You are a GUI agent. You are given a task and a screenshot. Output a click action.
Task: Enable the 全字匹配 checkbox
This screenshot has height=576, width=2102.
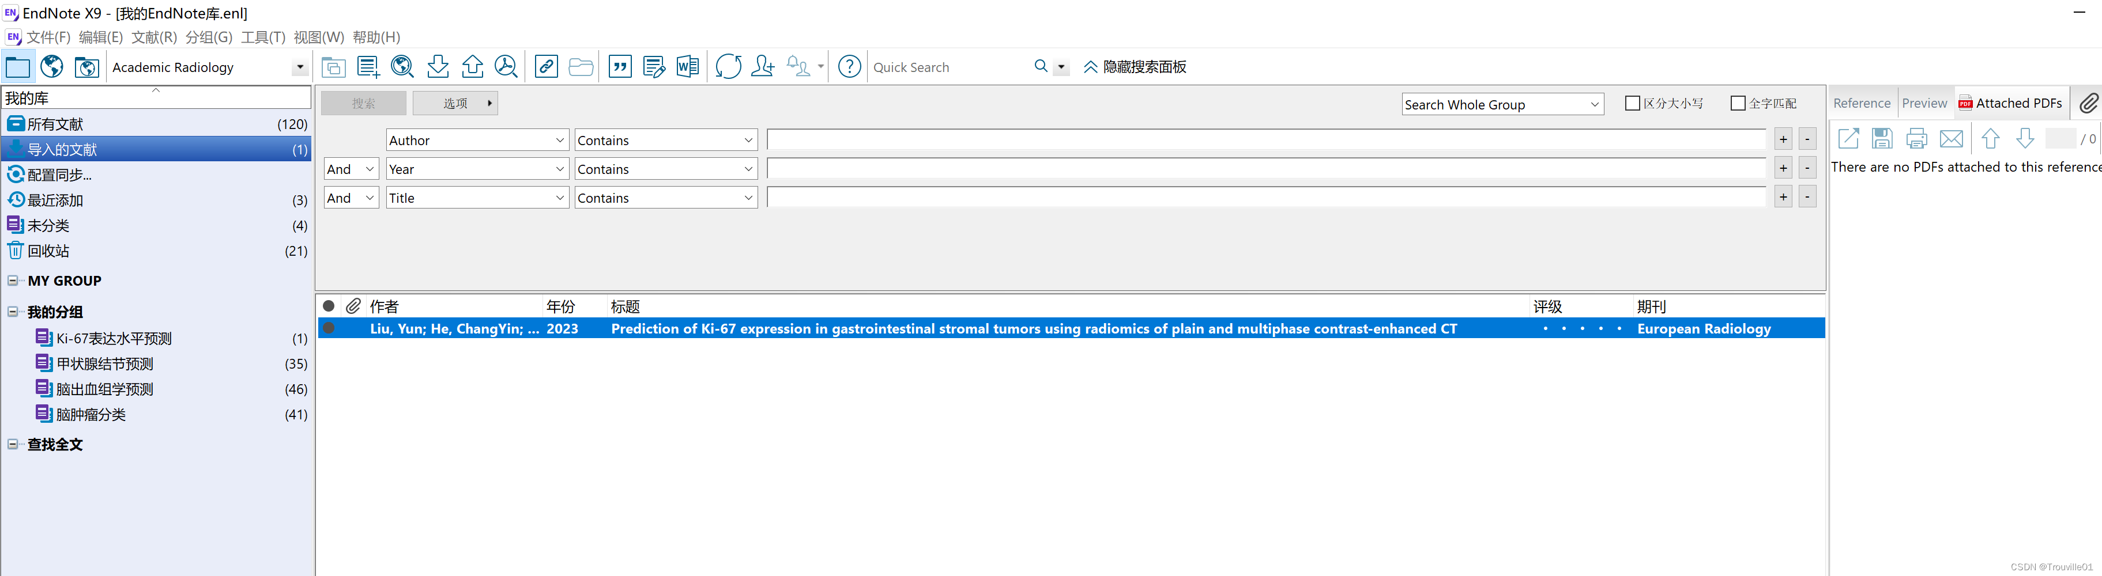click(1737, 103)
